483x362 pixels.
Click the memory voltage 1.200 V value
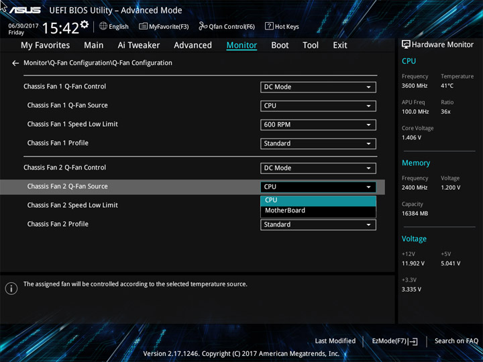[x=451, y=188]
